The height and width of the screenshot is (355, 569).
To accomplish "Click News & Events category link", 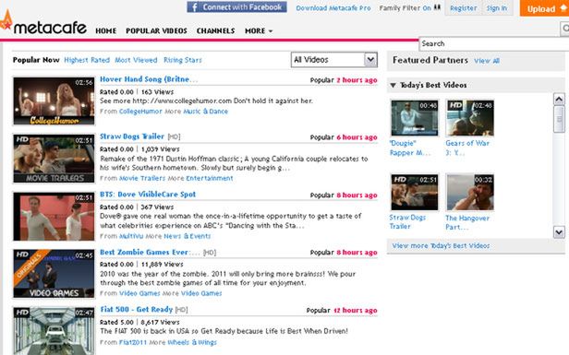I will coord(188,236).
